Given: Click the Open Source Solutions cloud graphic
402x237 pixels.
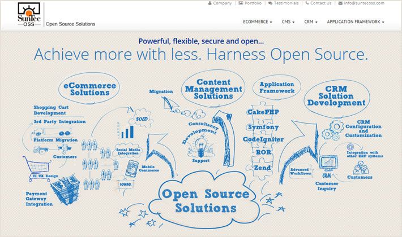Looking at the screenshot, I should 205,200.
